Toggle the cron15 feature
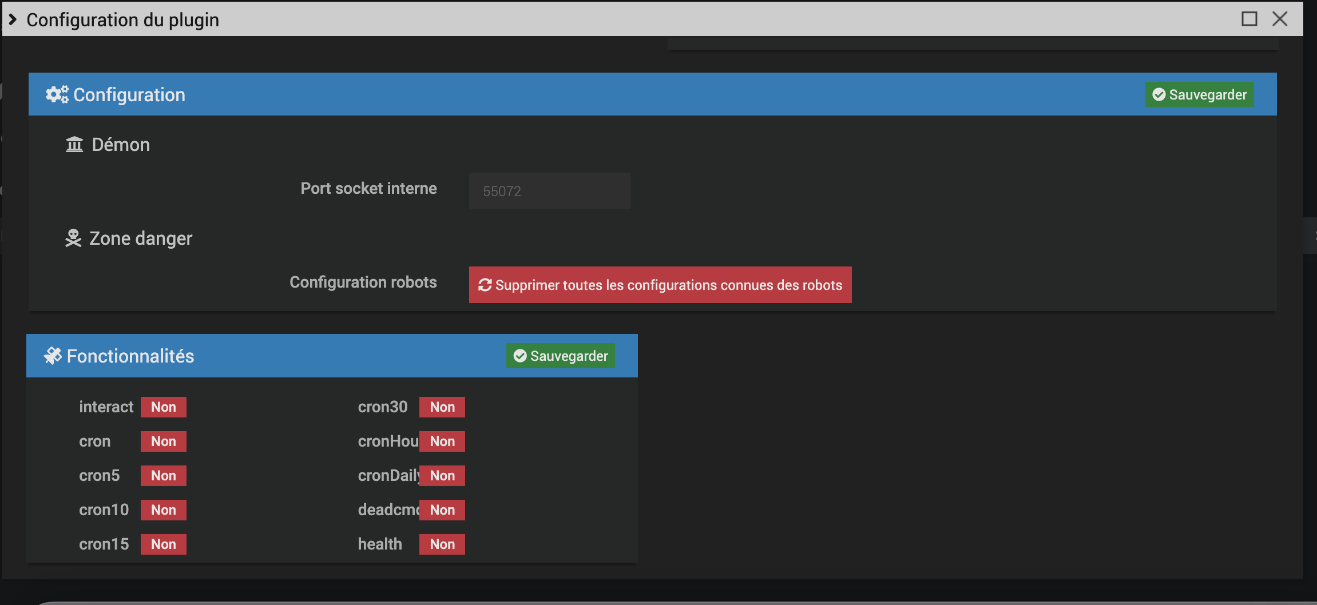Viewport: 1317px width, 605px height. (164, 544)
